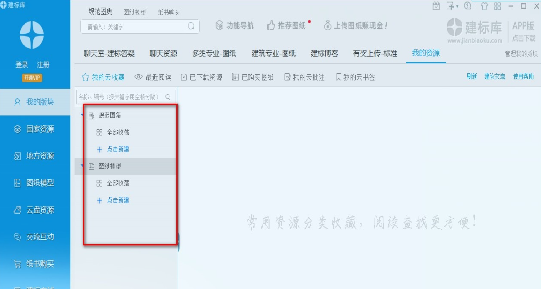Image resolution: width=541 pixels, height=289 pixels.
Task: Select the 图纸模型 tab above the search box
Action: point(134,12)
